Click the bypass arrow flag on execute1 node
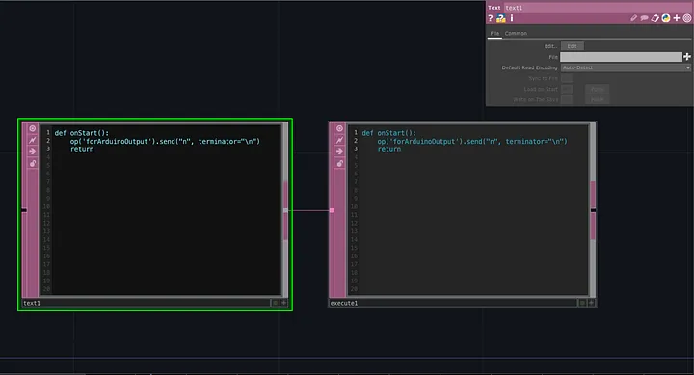 click(x=339, y=151)
